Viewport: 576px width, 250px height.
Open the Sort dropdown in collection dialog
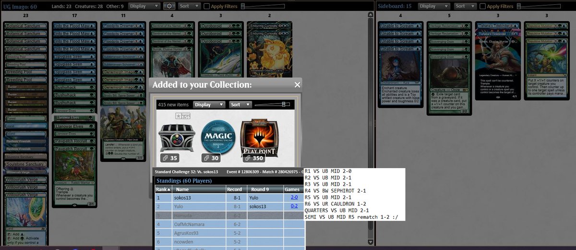point(240,104)
